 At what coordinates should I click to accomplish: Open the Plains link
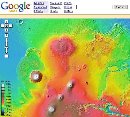pos(68,3)
